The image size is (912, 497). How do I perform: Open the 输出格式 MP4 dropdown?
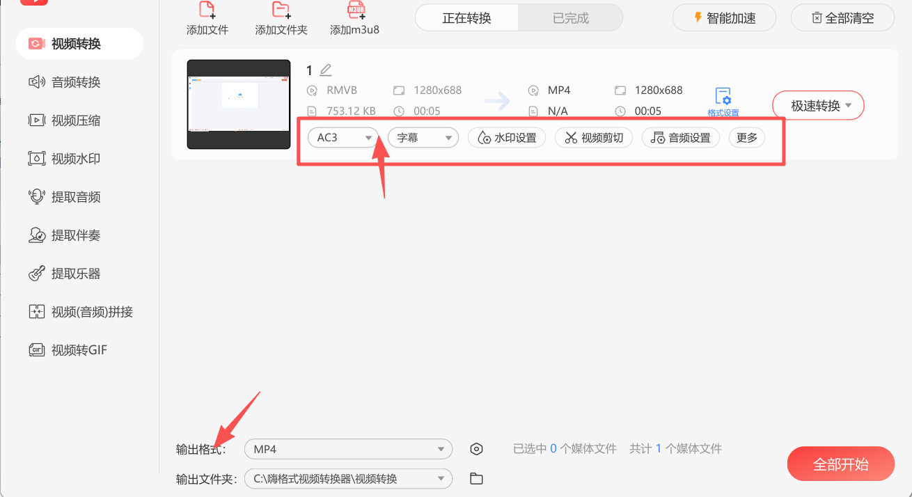pos(348,450)
